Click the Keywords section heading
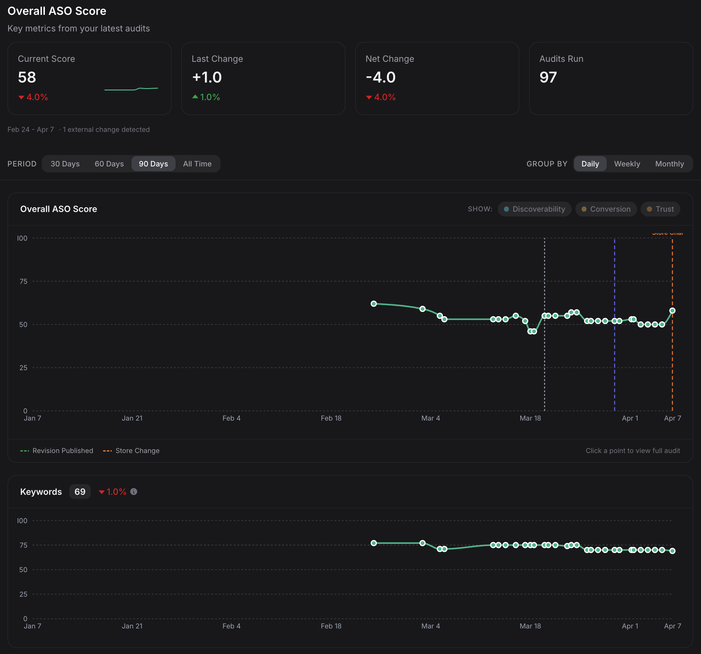 [x=41, y=492]
